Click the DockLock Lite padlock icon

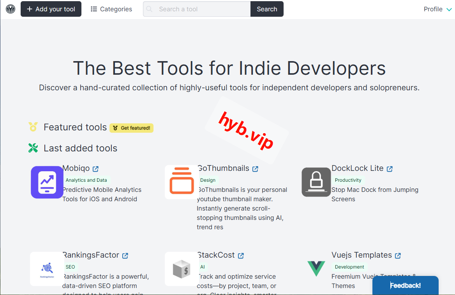pos(316,182)
